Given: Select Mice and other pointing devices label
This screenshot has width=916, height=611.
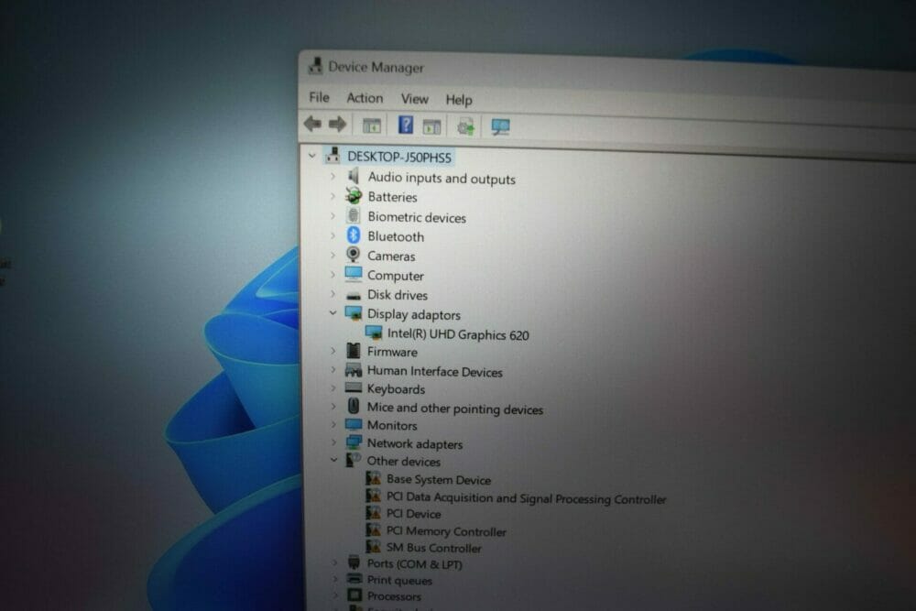Looking at the screenshot, I should tap(454, 409).
